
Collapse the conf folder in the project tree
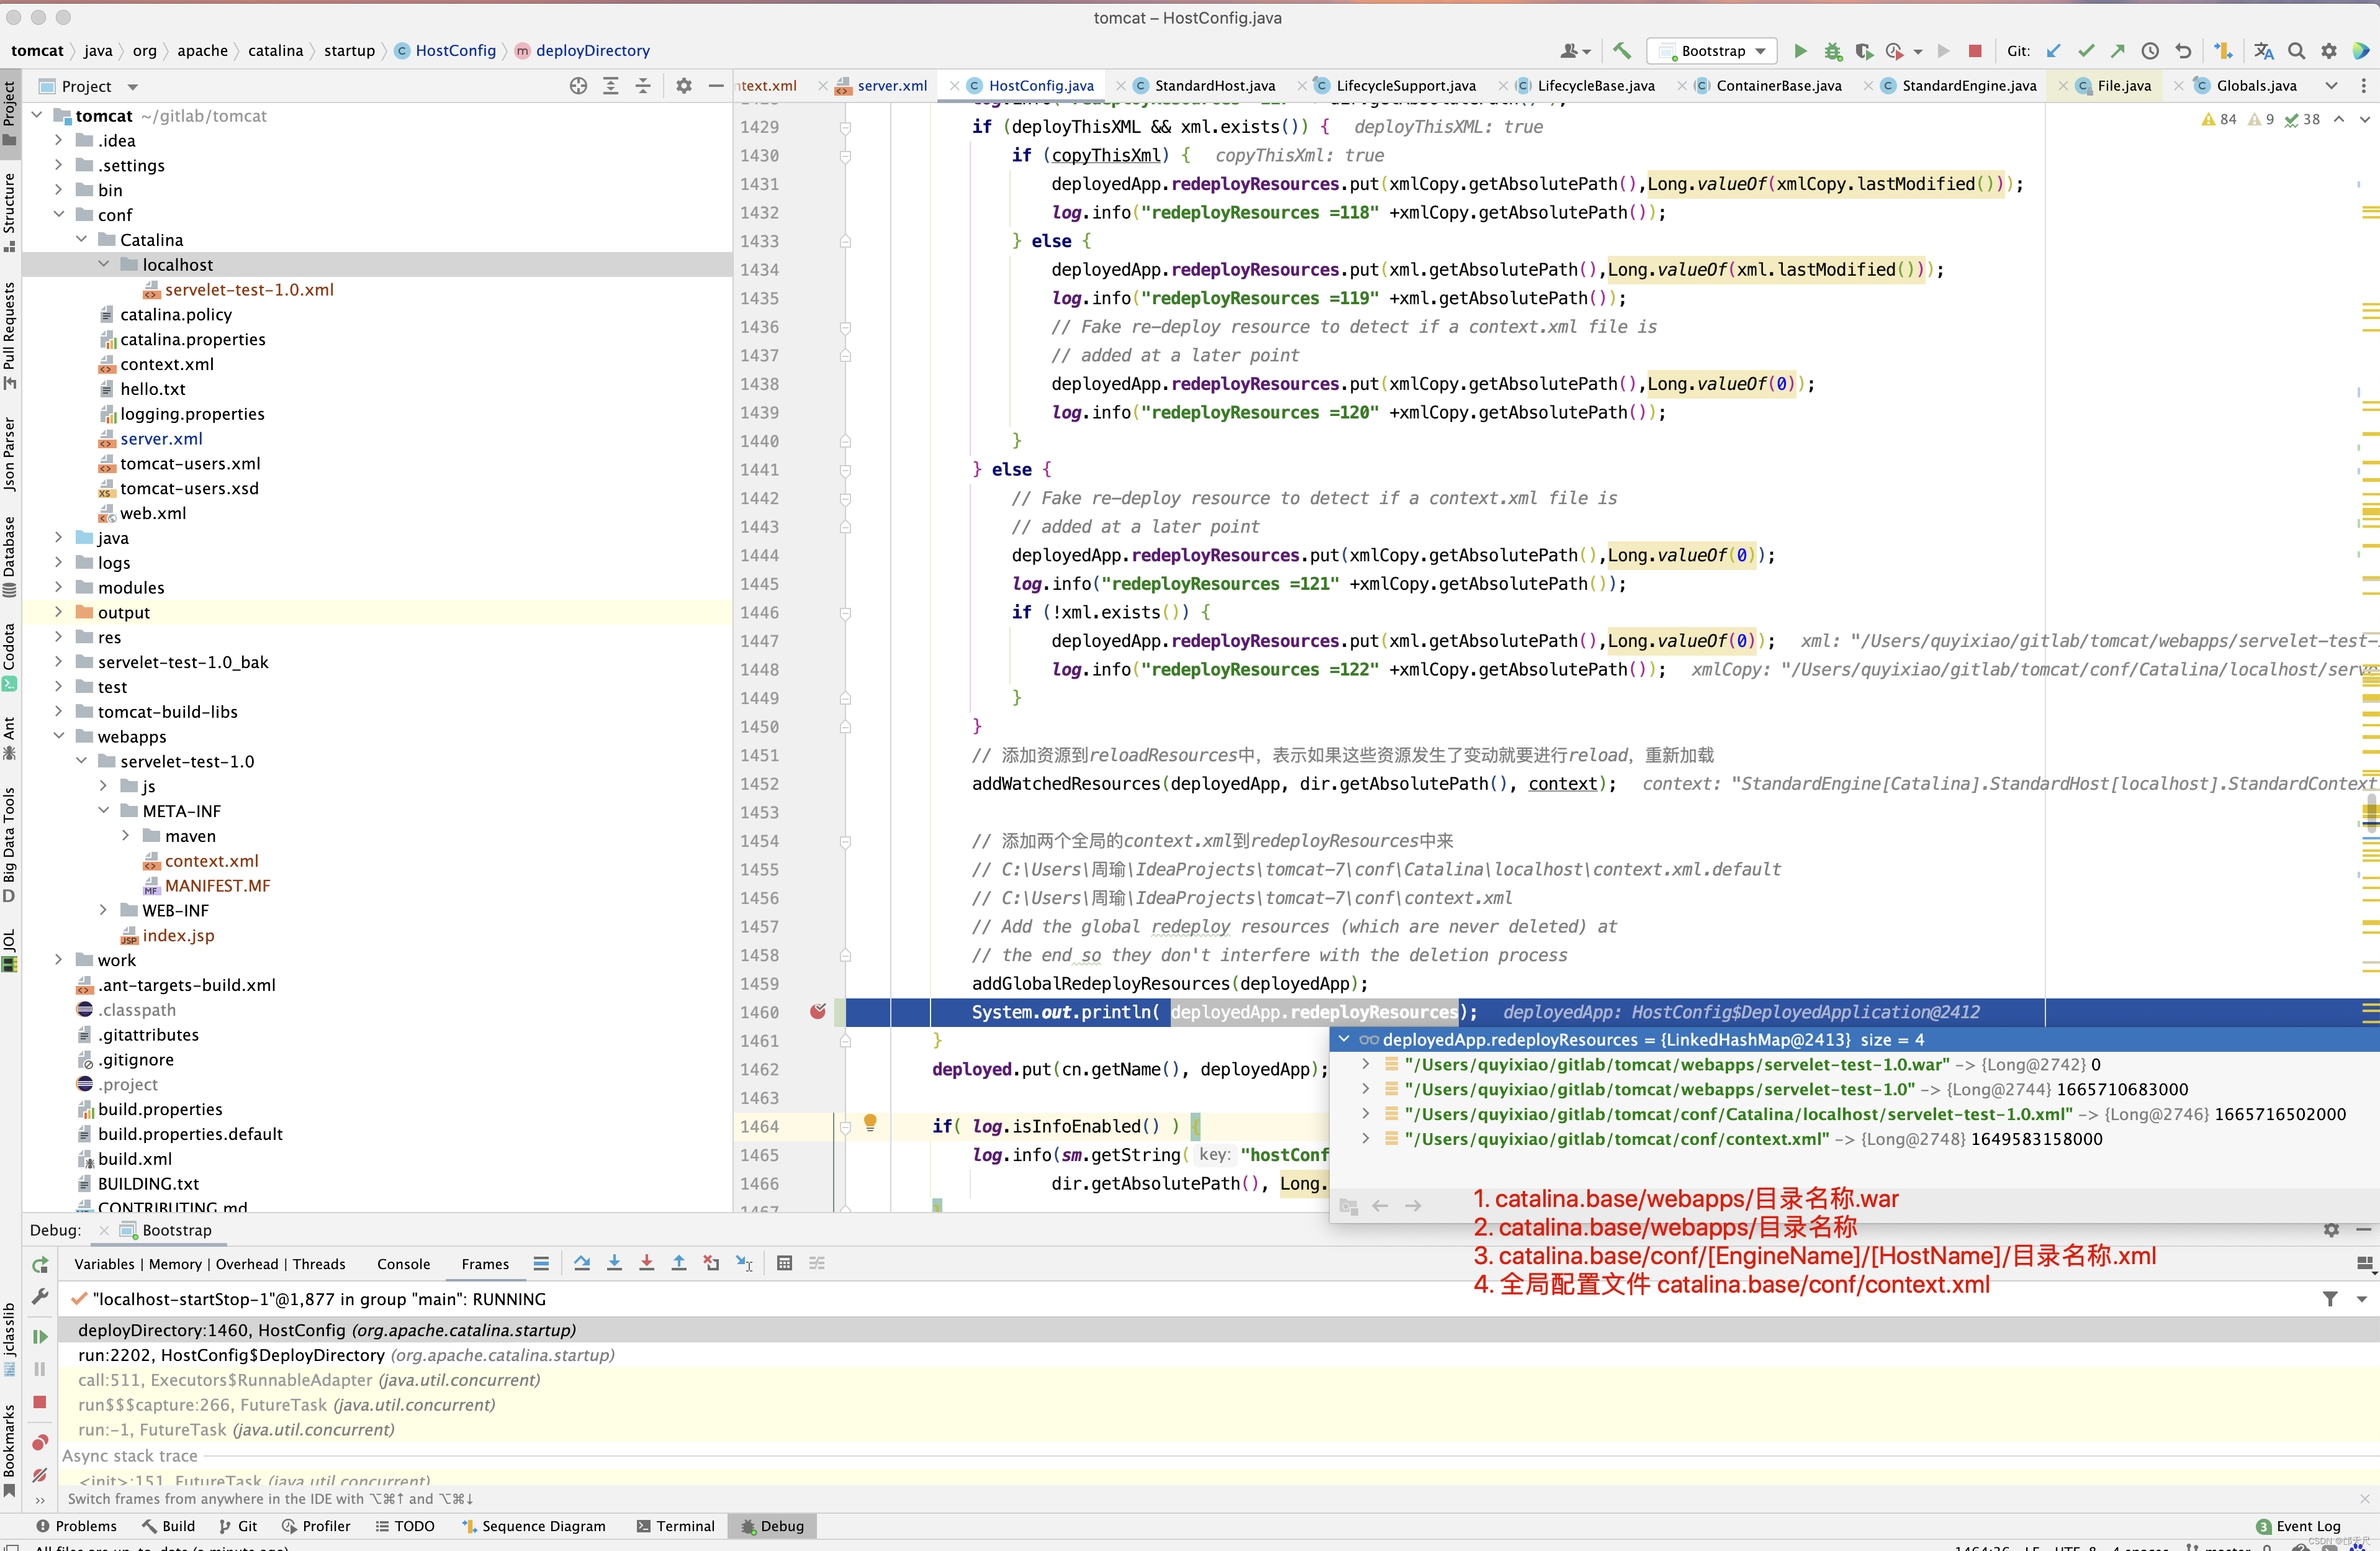coord(59,214)
